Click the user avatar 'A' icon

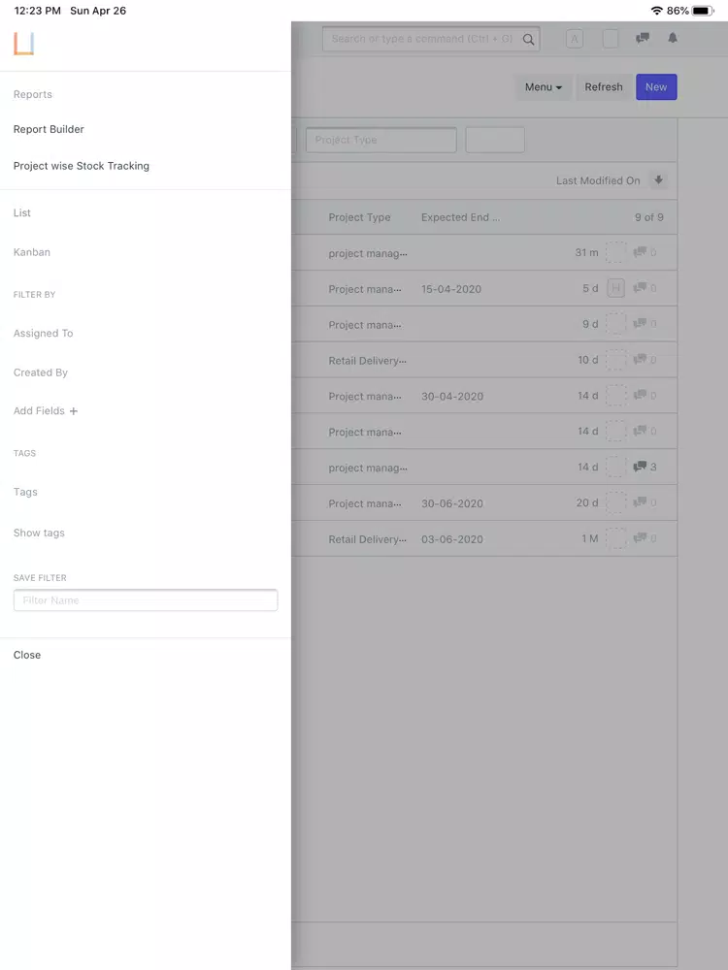[x=575, y=39]
